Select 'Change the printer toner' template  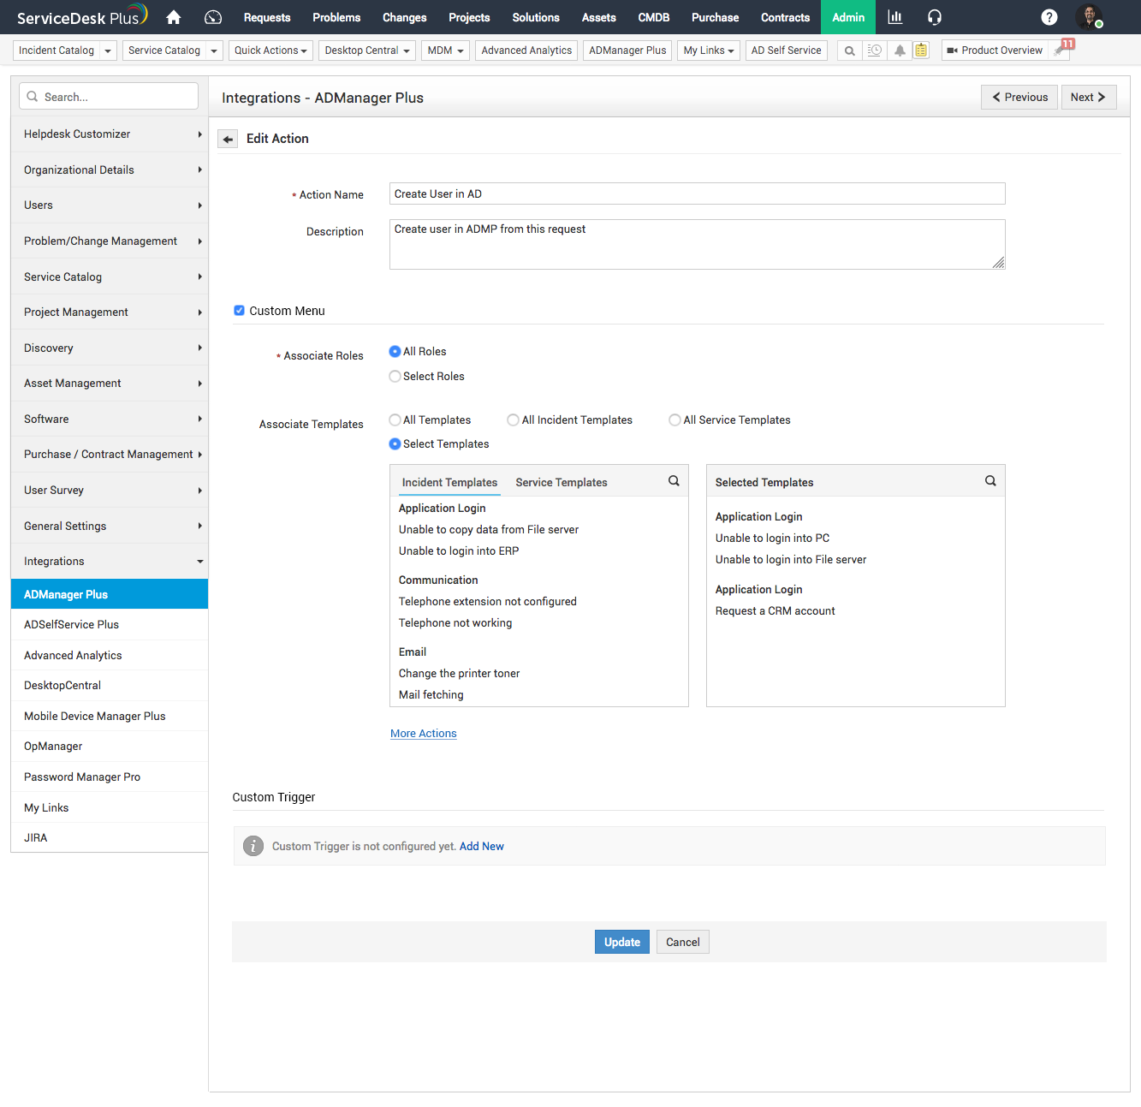(x=459, y=674)
